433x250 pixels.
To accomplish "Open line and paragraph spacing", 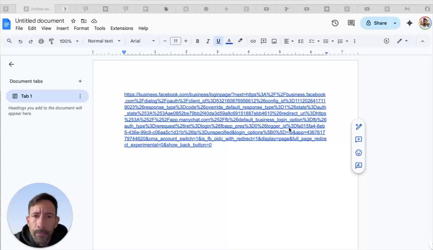I will pyautogui.click(x=301, y=41).
